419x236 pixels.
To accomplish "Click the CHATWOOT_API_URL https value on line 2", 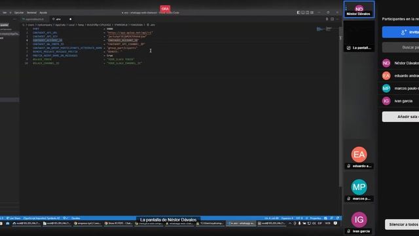I will pyautogui.click(x=130, y=33).
